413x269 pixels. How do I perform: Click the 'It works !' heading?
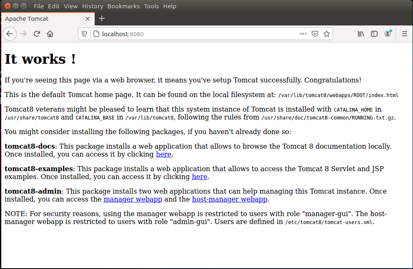click(x=40, y=59)
